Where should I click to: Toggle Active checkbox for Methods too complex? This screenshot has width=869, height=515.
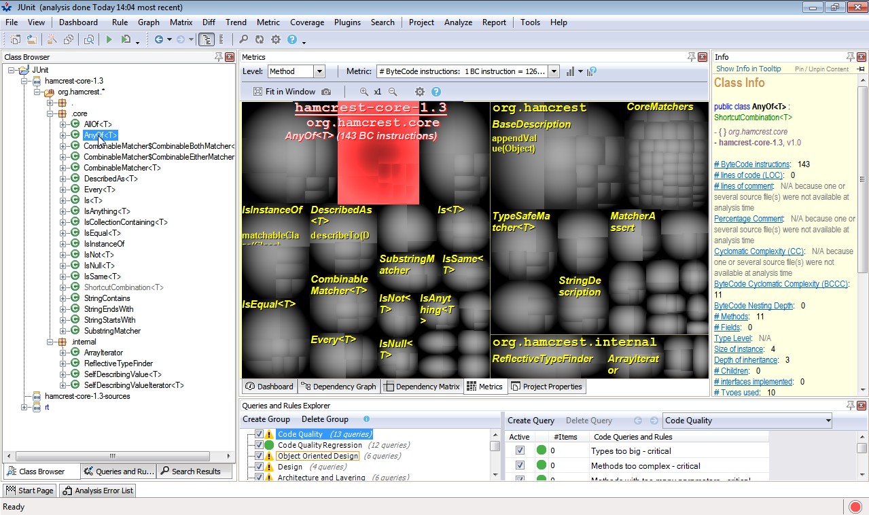520,465
